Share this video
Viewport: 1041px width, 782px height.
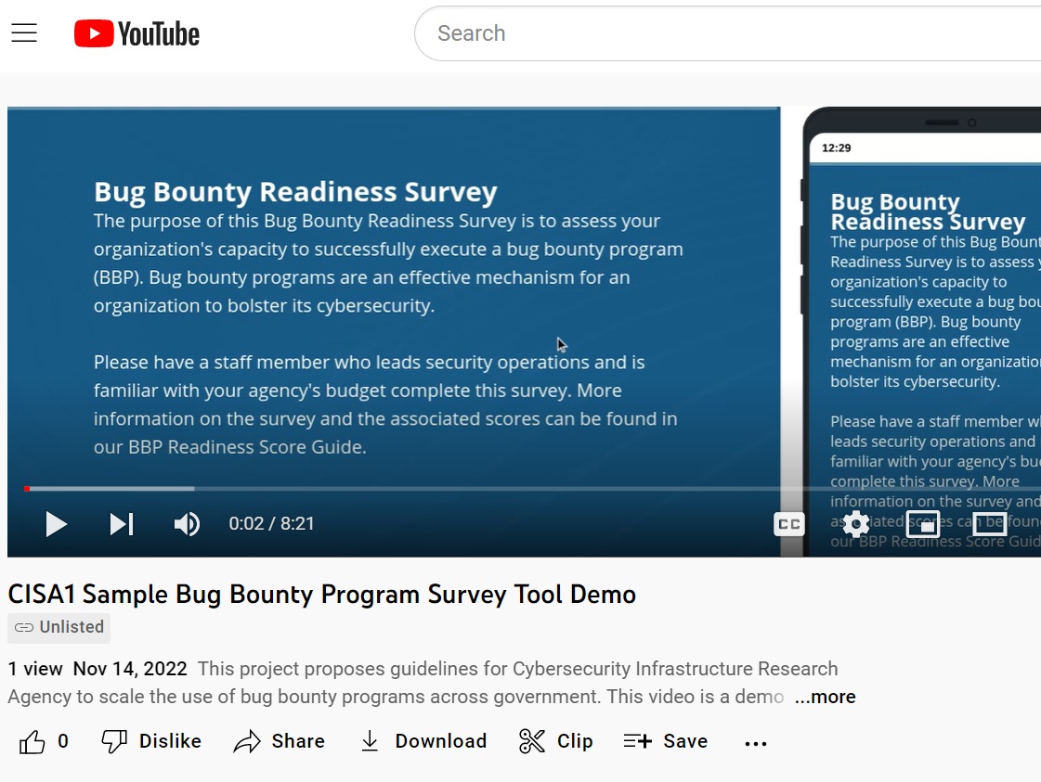click(x=279, y=741)
